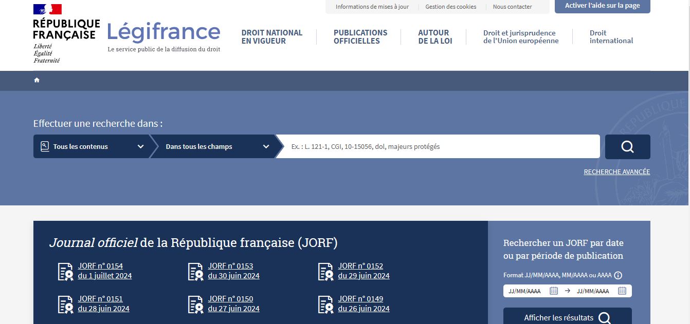The height and width of the screenshot is (324, 690).
Task: Open Droit international menu
Action: pos(611,37)
